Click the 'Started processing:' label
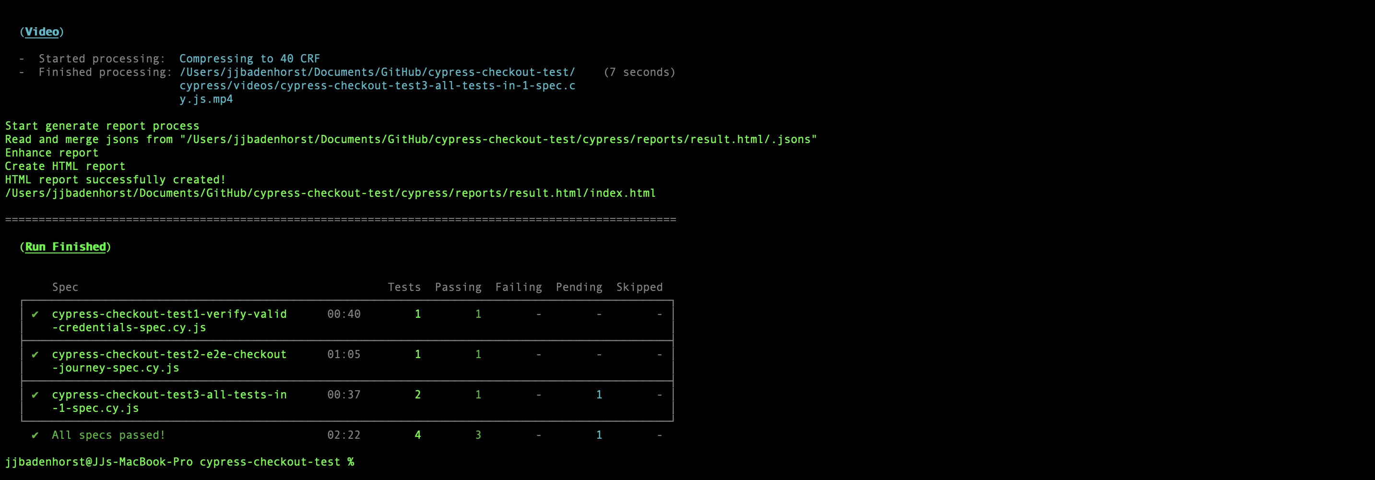Screen dimensions: 1375x480 point(102,59)
